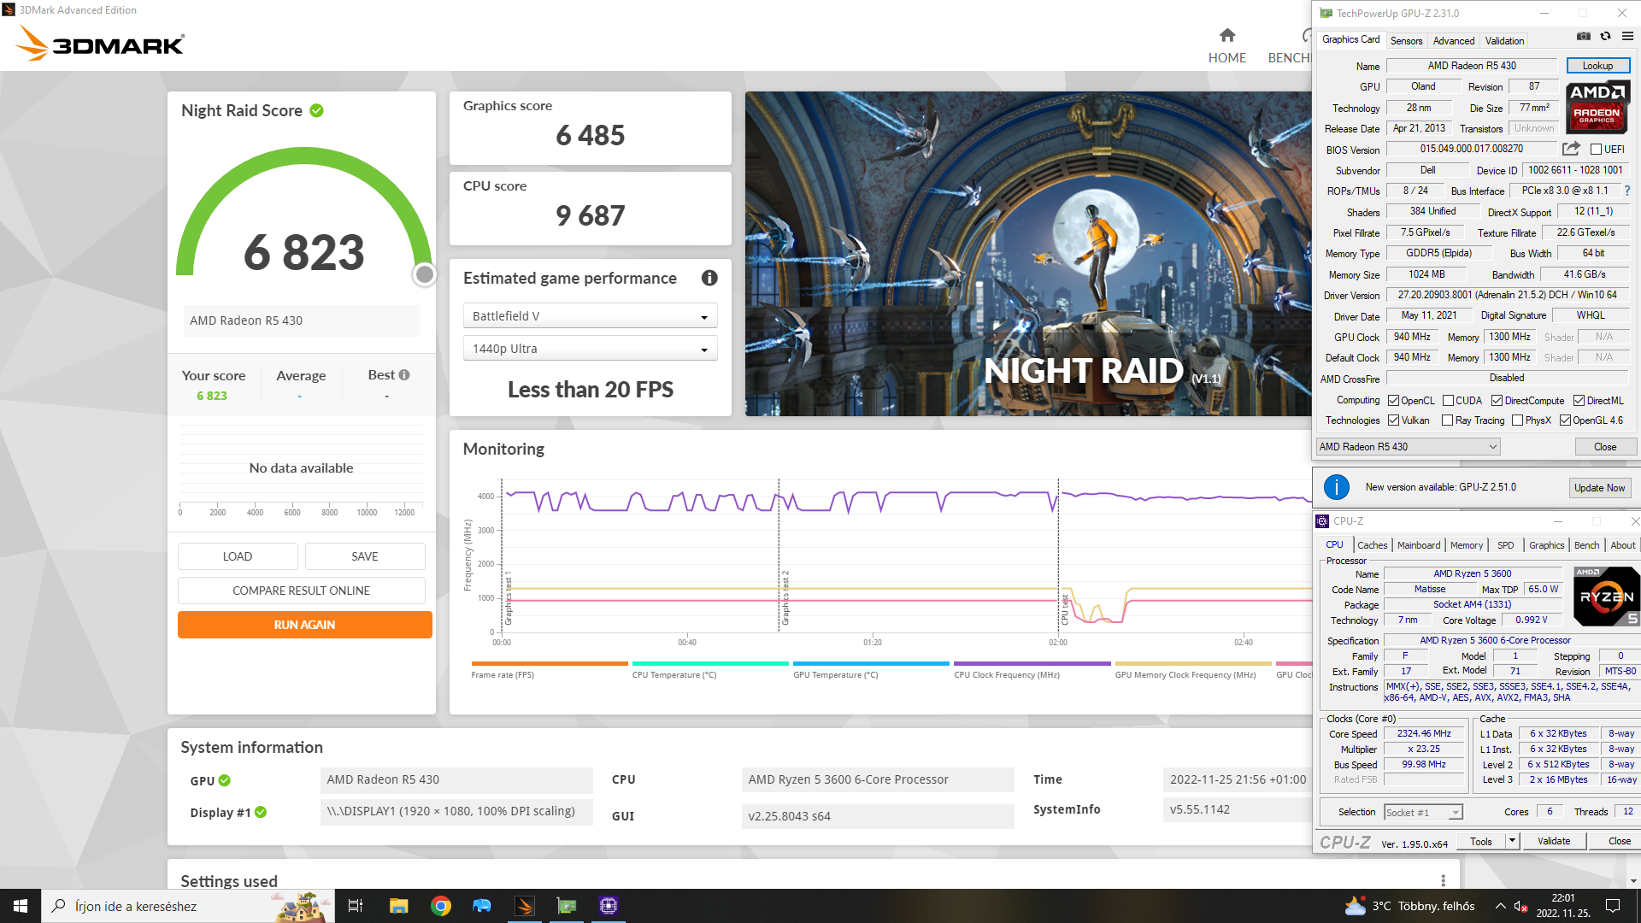Screen dimensions: 1641x923
Task: Open GPU-Z hamburger menu icon
Action: pyautogui.click(x=1627, y=36)
